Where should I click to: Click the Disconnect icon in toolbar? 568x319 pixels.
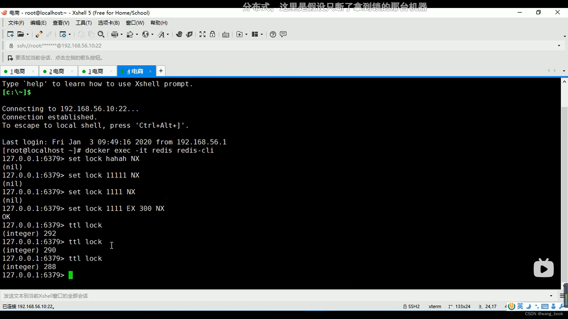tap(49, 34)
